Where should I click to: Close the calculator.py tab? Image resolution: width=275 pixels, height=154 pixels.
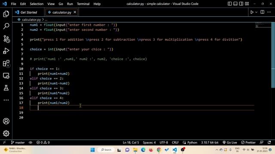coord(75,12)
